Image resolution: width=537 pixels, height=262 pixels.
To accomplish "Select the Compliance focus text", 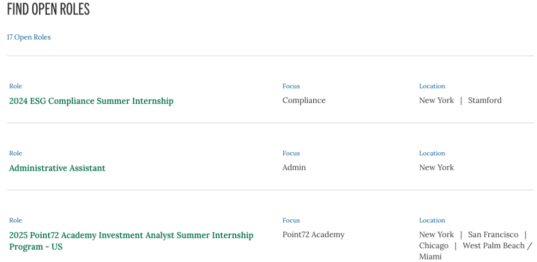I will tap(304, 100).
